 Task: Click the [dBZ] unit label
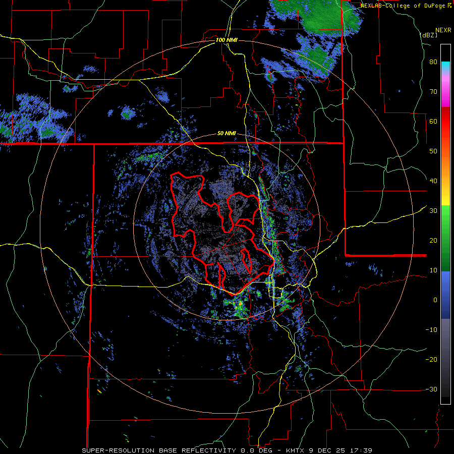[428, 35]
